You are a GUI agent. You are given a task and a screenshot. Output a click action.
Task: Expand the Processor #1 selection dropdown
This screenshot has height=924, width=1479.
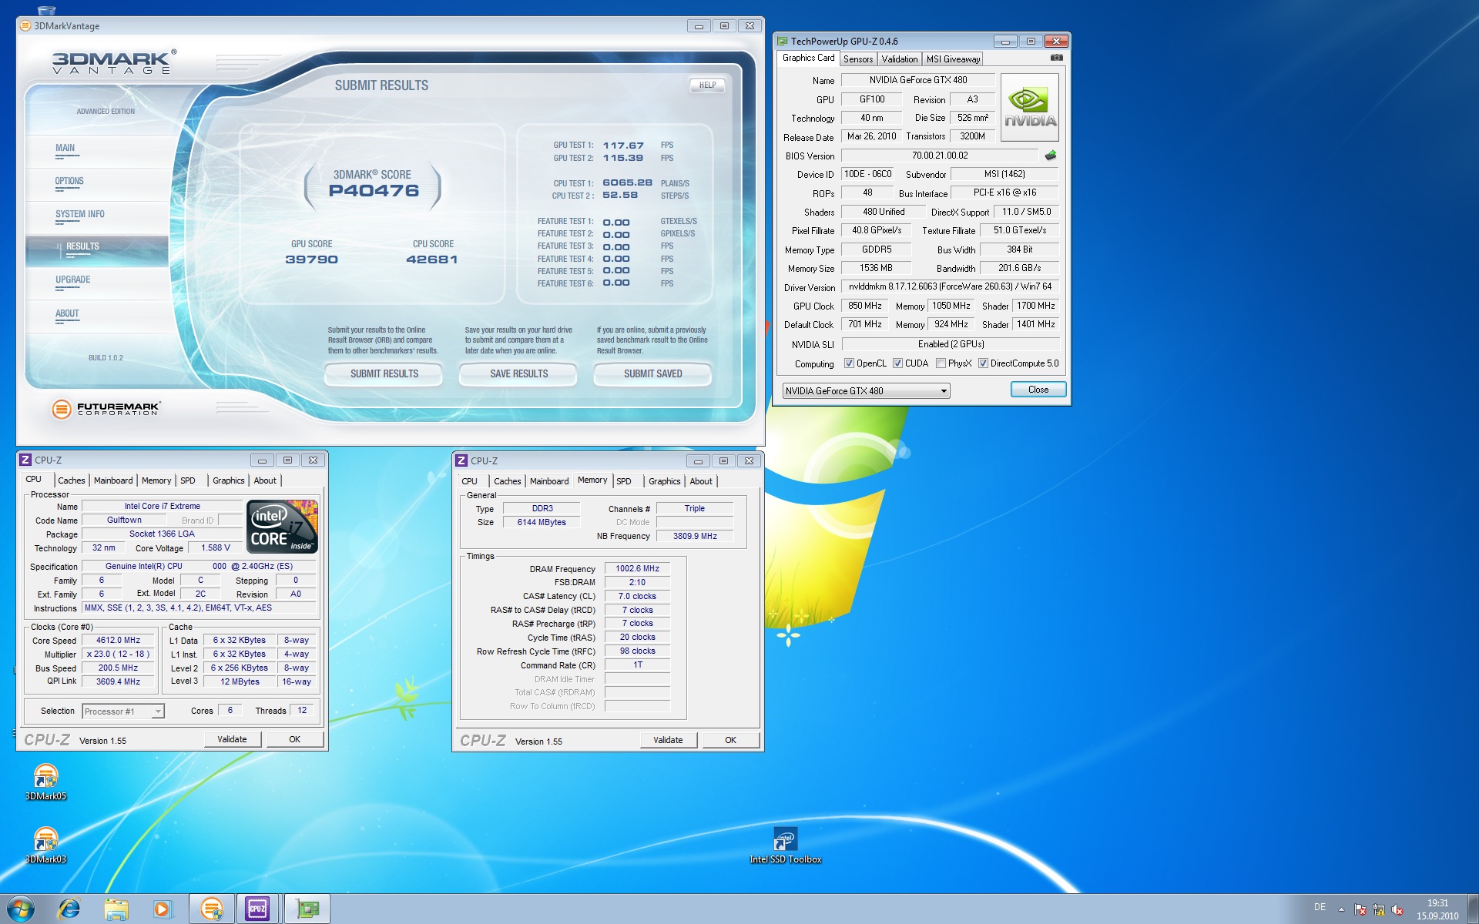pyautogui.click(x=157, y=711)
